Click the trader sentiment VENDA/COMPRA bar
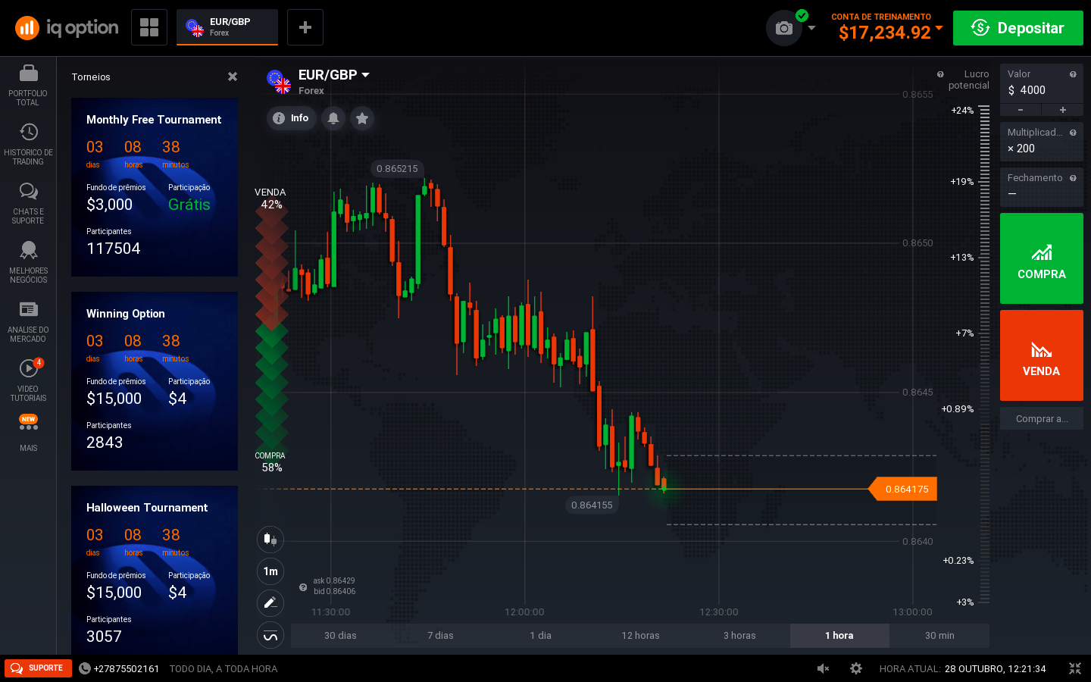The width and height of the screenshot is (1091, 682). pos(271,330)
